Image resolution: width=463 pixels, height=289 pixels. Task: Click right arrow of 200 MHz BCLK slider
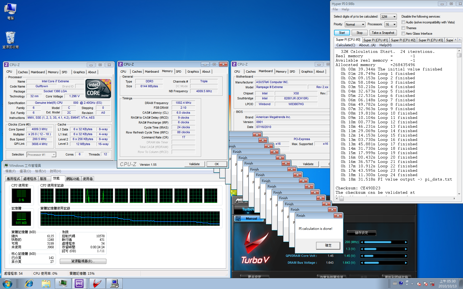[406, 242]
